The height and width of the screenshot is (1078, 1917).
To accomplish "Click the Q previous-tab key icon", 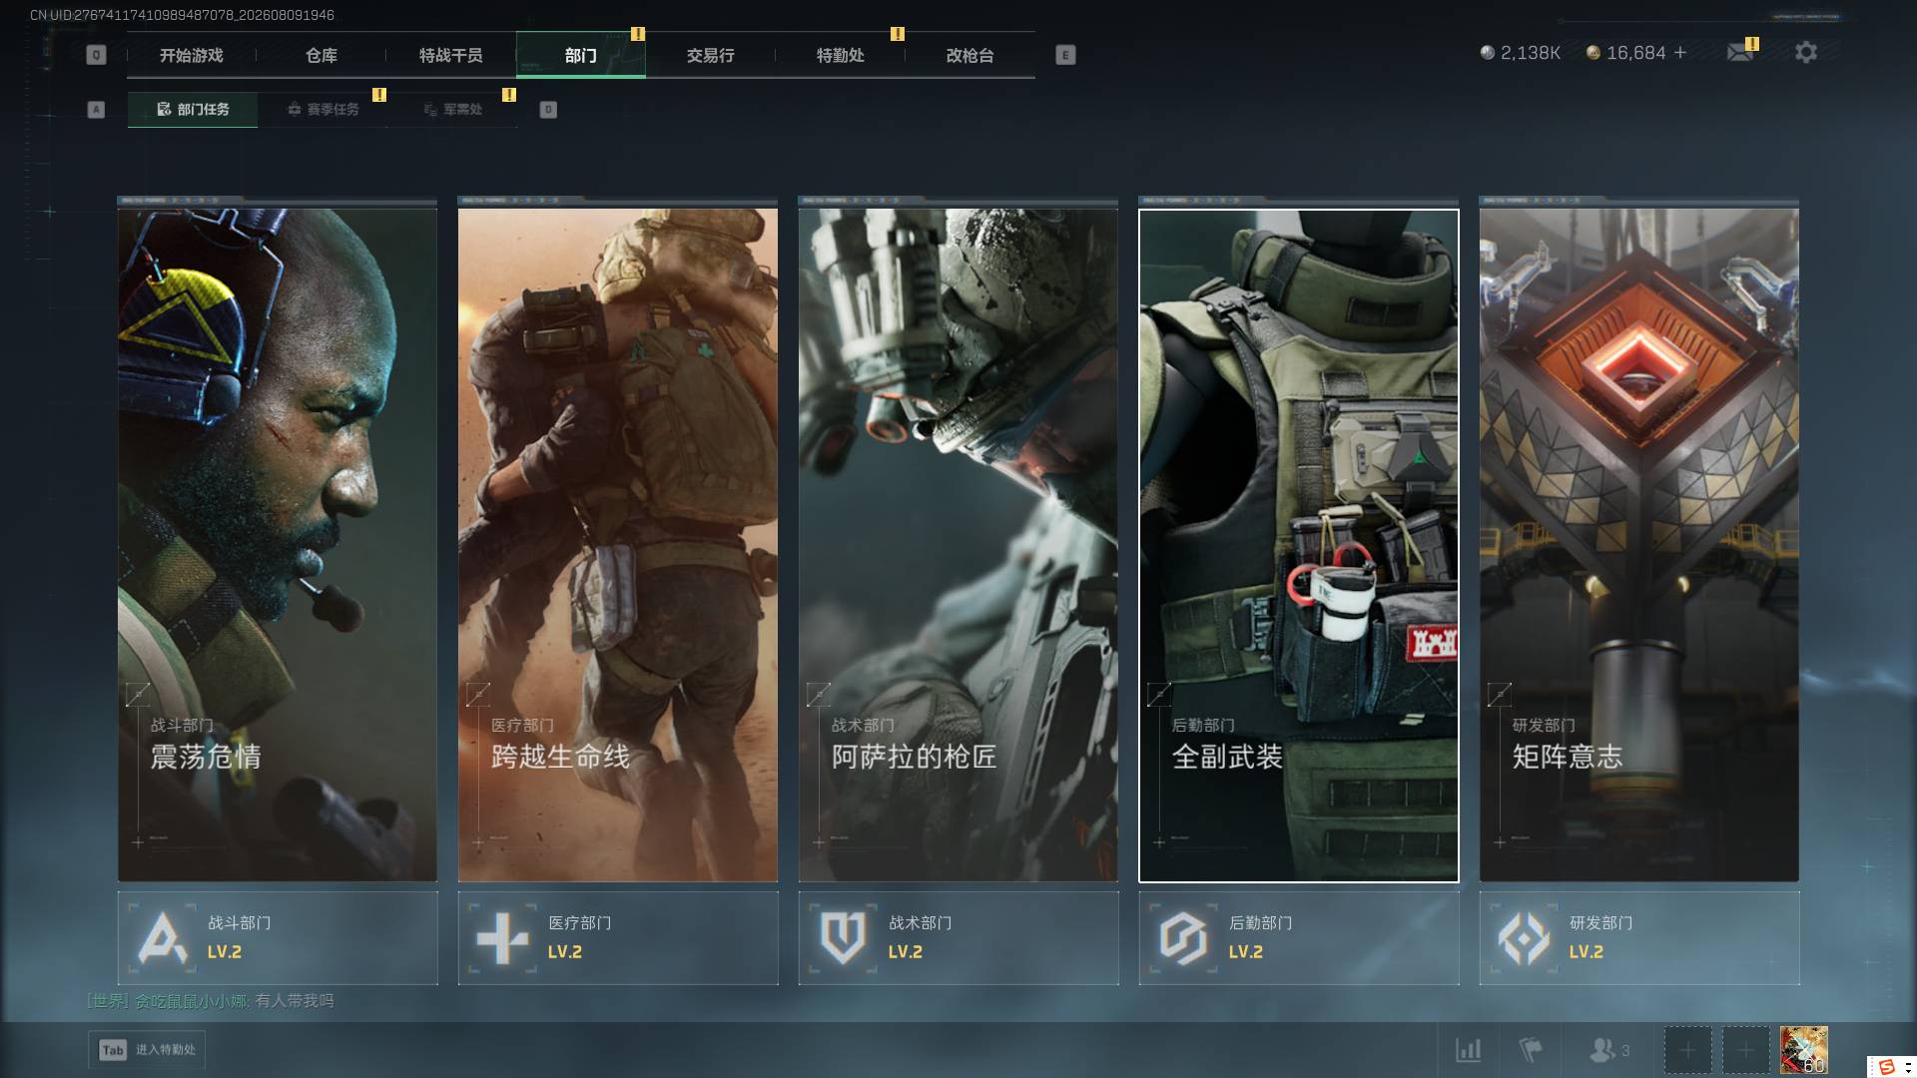I will click(x=96, y=55).
